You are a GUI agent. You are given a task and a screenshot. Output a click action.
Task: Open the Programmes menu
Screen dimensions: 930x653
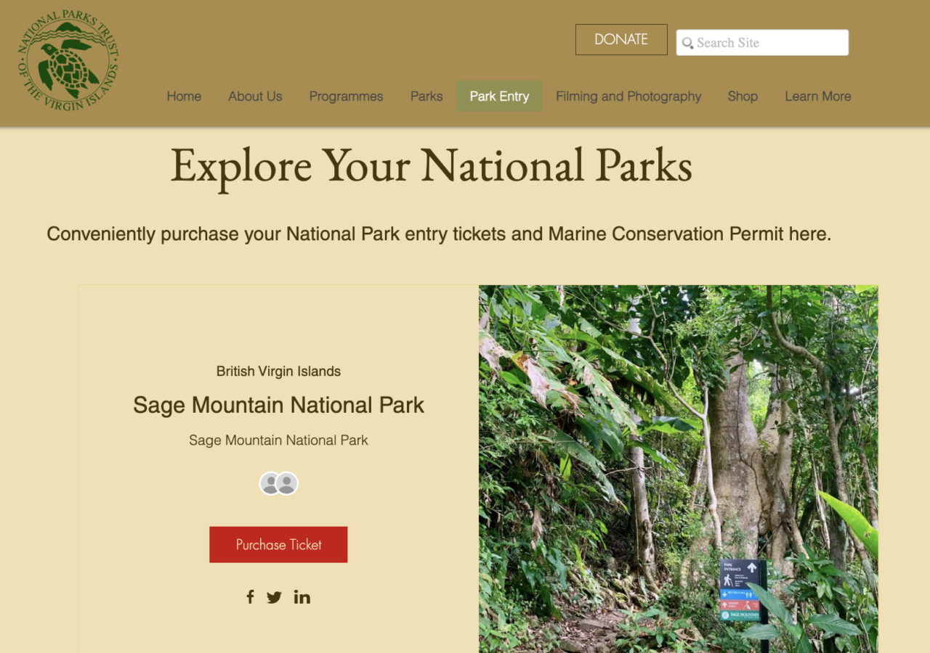tap(346, 96)
